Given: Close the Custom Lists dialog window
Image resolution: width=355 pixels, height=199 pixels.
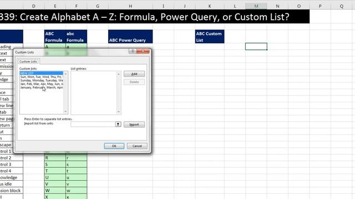Looking at the screenshot, I should tap(143, 51).
